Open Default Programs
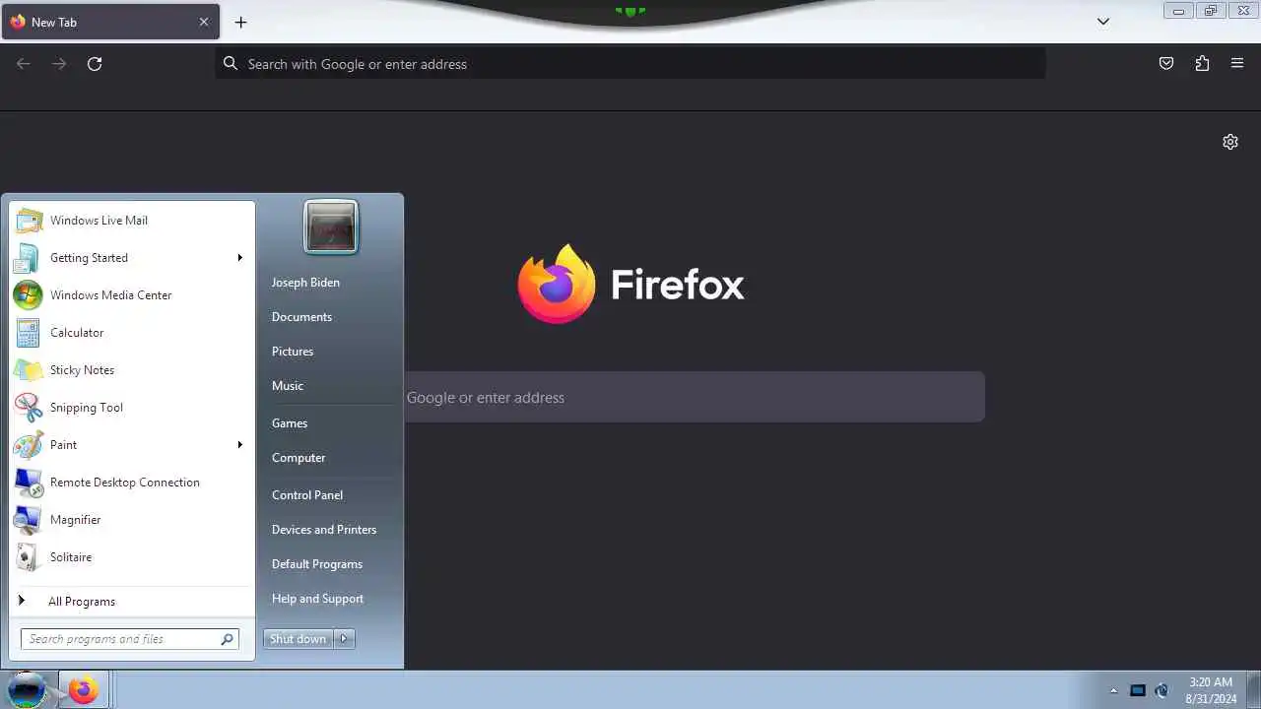 tap(317, 564)
